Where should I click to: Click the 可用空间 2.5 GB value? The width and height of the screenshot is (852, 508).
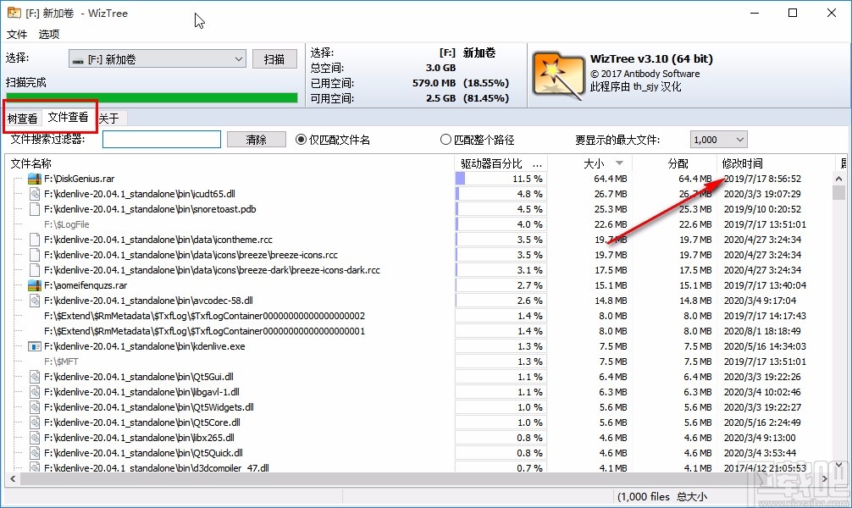(440, 98)
